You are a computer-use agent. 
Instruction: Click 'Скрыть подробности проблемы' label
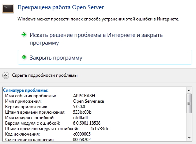[45, 75]
